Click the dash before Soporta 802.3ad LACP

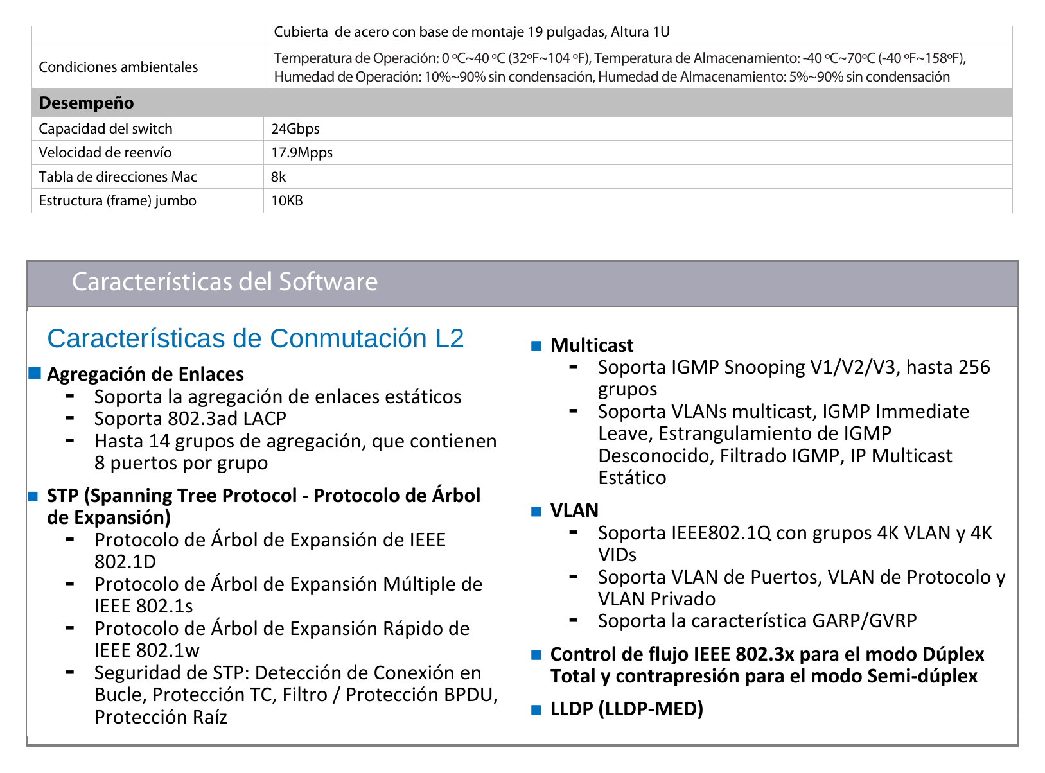70,418
